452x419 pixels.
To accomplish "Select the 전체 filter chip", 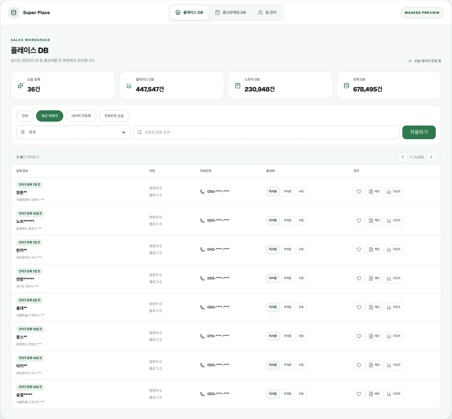I will click(25, 116).
